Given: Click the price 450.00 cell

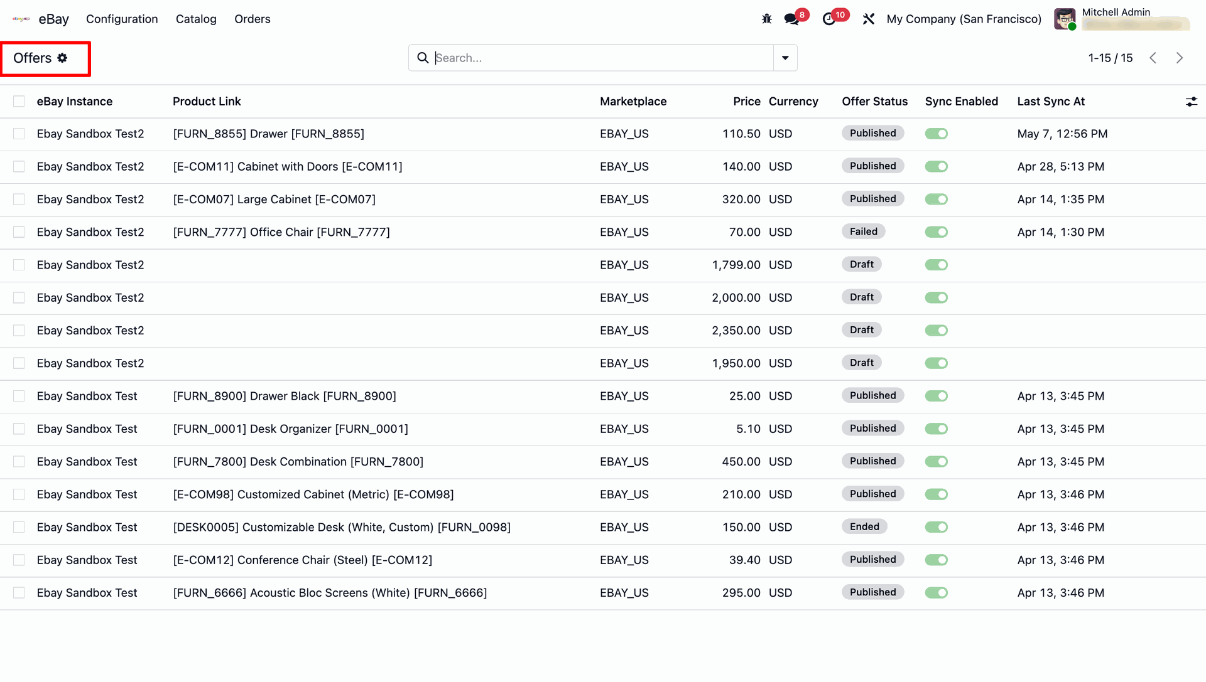Looking at the screenshot, I should coord(741,461).
